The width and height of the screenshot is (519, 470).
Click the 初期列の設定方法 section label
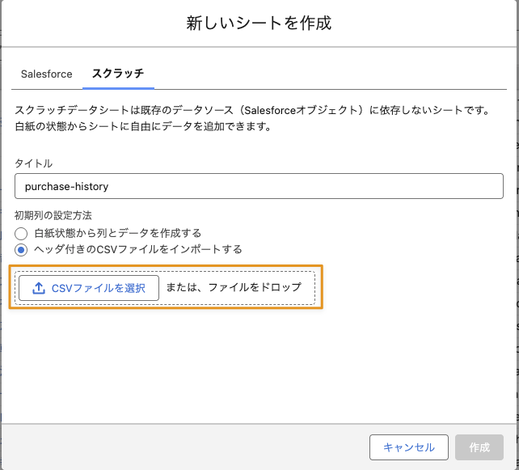tap(53, 216)
